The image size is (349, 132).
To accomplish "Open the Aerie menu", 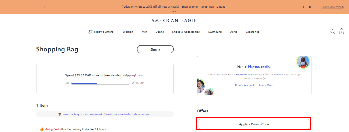I will 234,32.
